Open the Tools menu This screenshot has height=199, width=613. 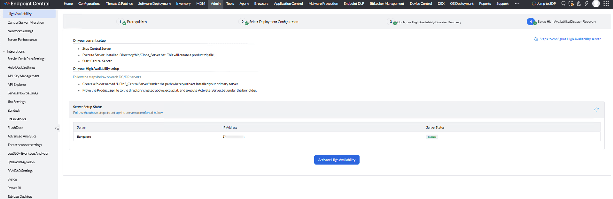point(230,4)
